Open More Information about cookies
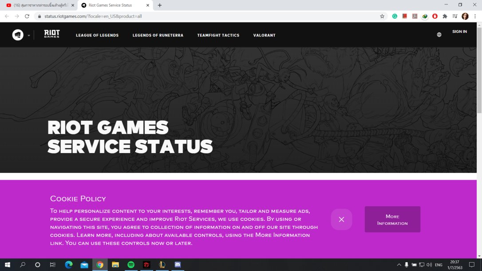482x271 pixels. [x=392, y=220]
